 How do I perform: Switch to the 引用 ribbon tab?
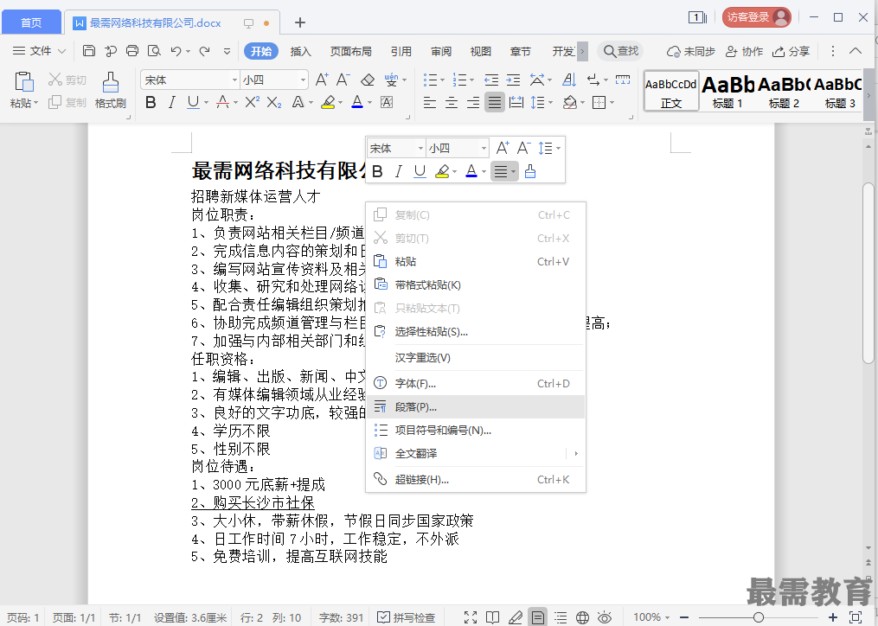coord(401,51)
